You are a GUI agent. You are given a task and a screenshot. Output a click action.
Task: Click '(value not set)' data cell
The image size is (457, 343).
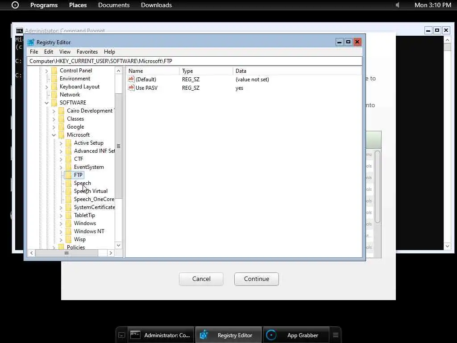coord(252,79)
